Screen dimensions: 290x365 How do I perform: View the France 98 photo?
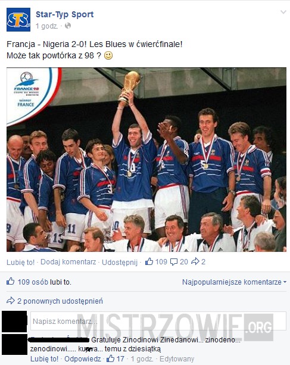(146, 160)
